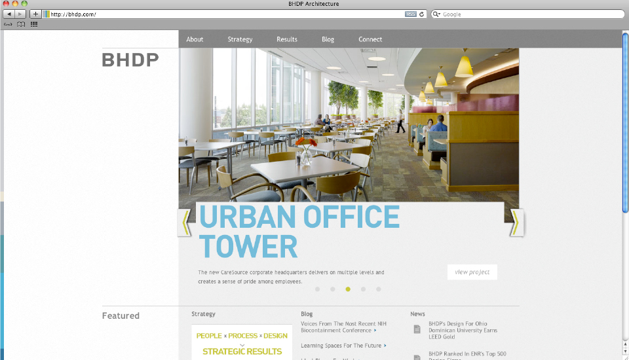Image resolution: width=629 pixels, height=360 pixels.
Task: Open the RSS feed button in address bar
Action: (410, 14)
